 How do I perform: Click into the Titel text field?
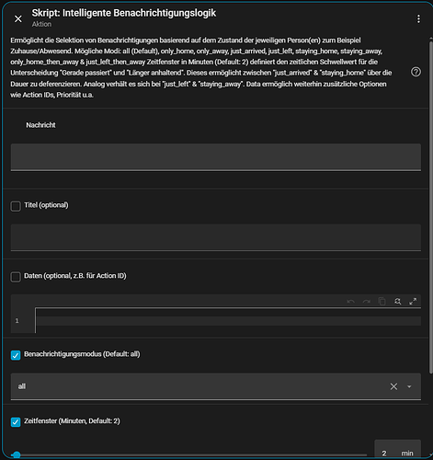click(x=216, y=237)
